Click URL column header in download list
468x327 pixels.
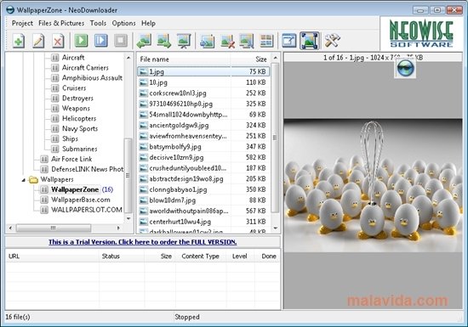click(52, 257)
